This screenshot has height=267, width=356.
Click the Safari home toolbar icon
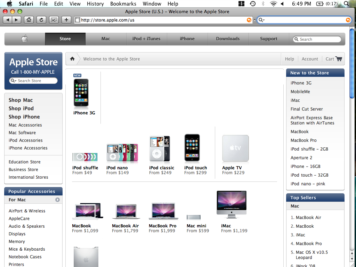(29, 20)
